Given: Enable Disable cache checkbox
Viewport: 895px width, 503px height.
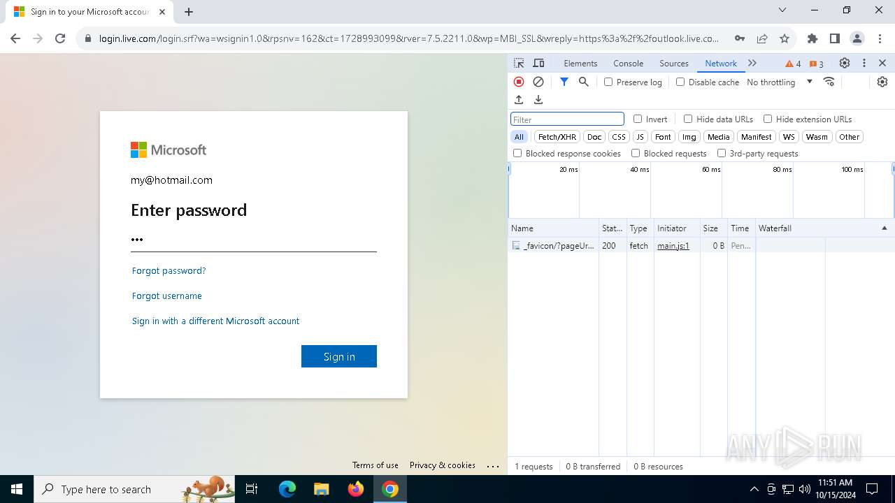Looking at the screenshot, I should point(680,82).
